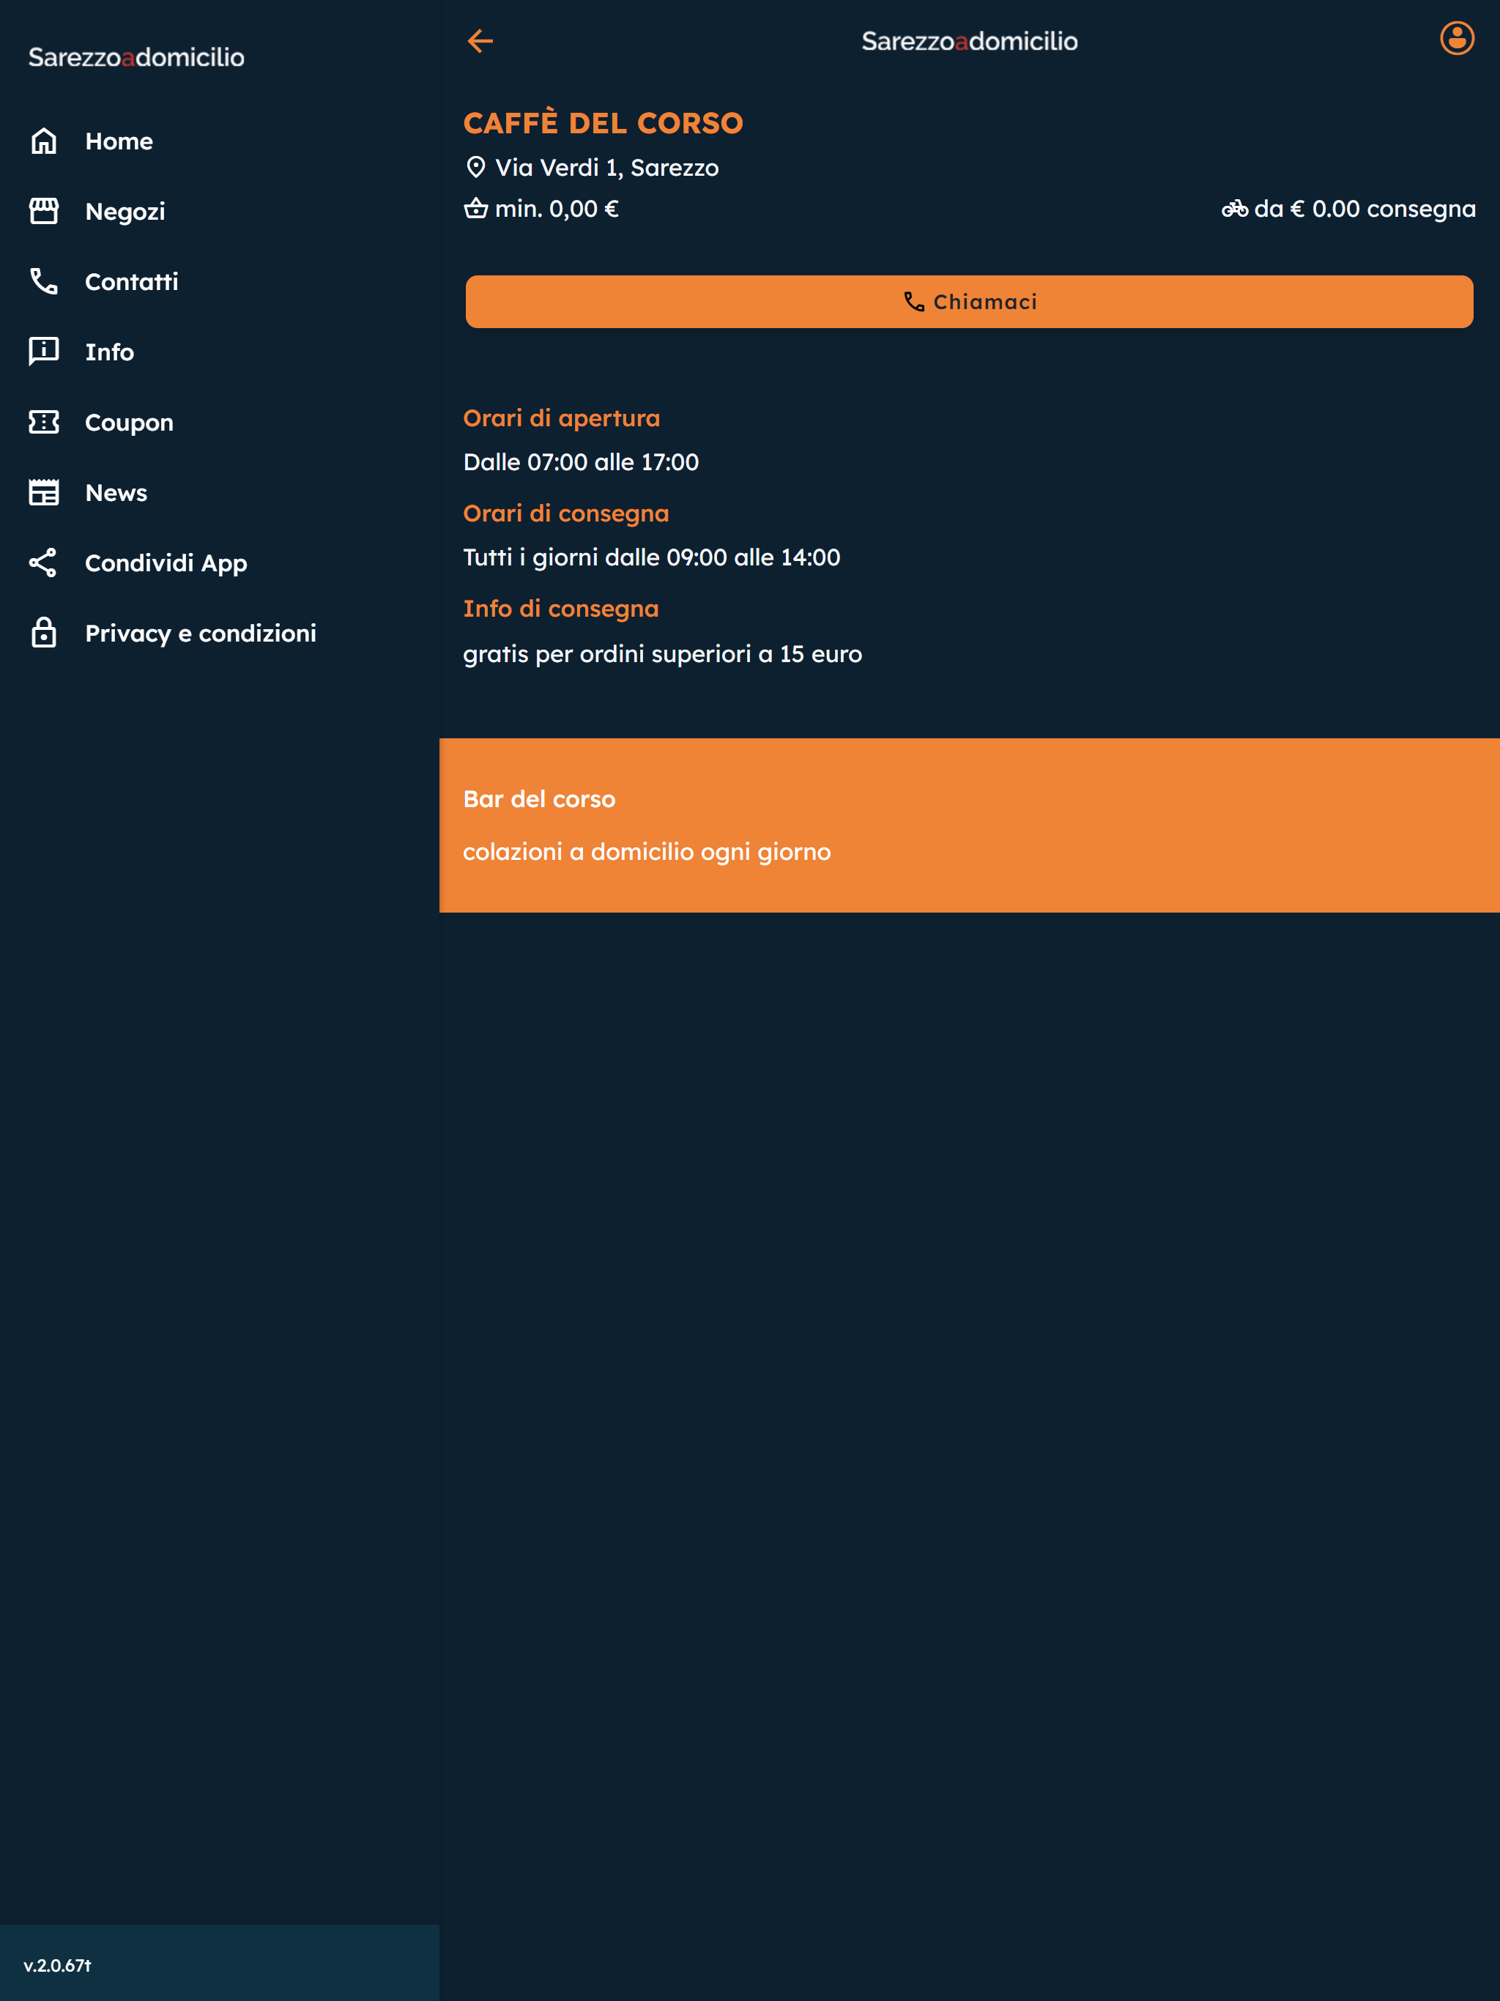Click the Bar del corso heading
The height and width of the screenshot is (2001, 1500).
click(x=539, y=799)
